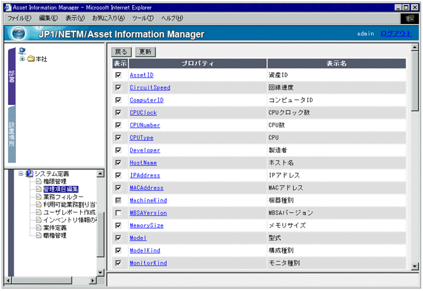
Task: Toggle the MemorySize display checkbox
Action: (118, 226)
